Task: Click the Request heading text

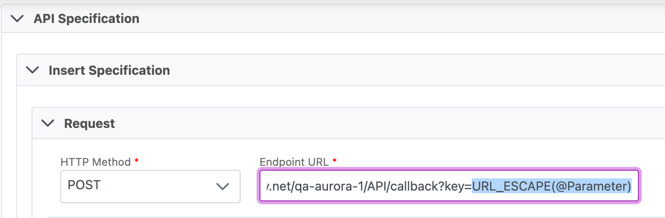Action: (x=89, y=123)
